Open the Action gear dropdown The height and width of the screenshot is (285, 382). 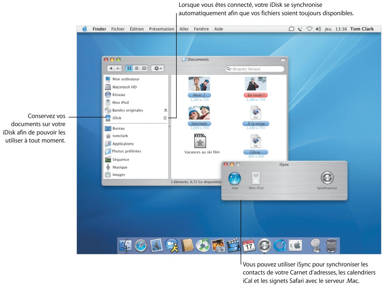coord(158,68)
